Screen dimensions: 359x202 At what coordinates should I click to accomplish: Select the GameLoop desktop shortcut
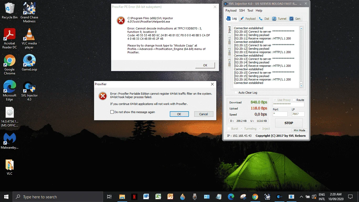[x=29, y=63]
